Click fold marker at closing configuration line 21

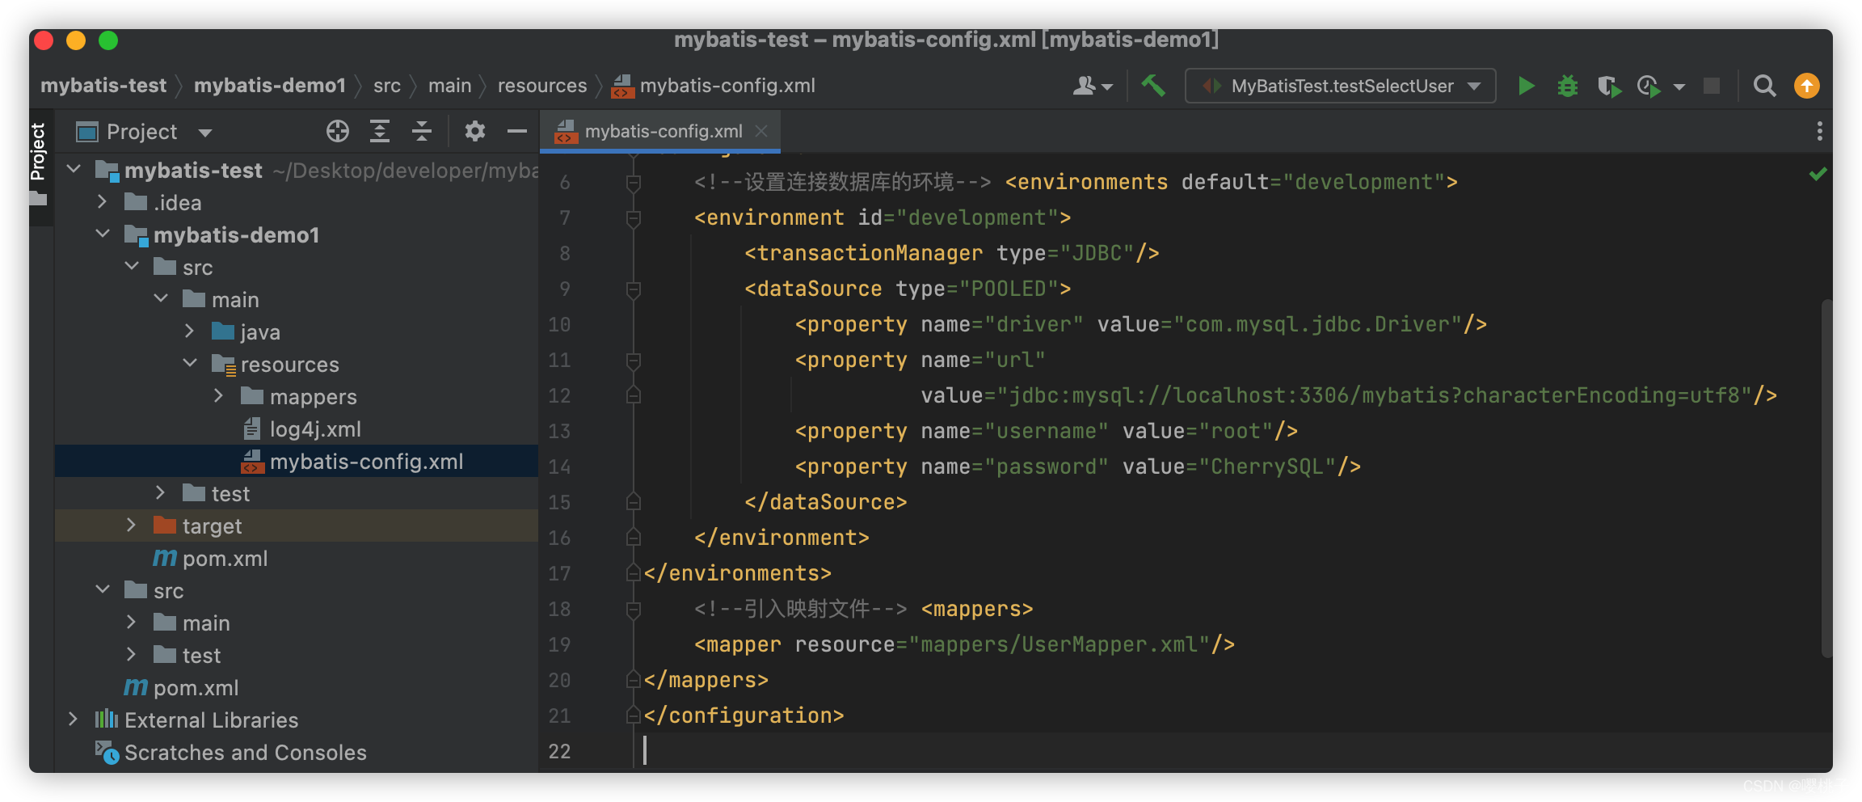pyautogui.click(x=634, y=715)
